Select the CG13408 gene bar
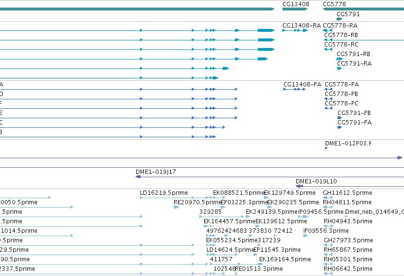Image resolution: width=404 pixels, height=276 pixels. click(295, 9)
